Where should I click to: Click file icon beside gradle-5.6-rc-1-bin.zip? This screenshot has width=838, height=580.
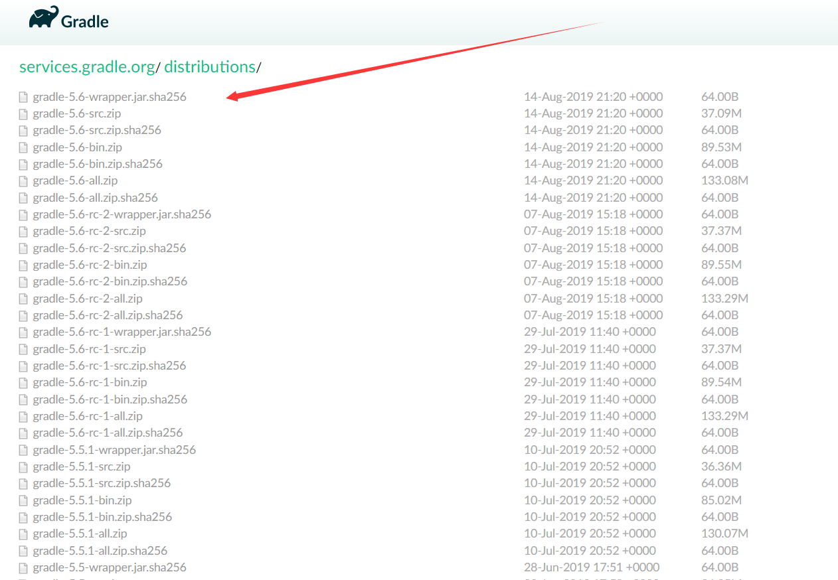(23, 383)
